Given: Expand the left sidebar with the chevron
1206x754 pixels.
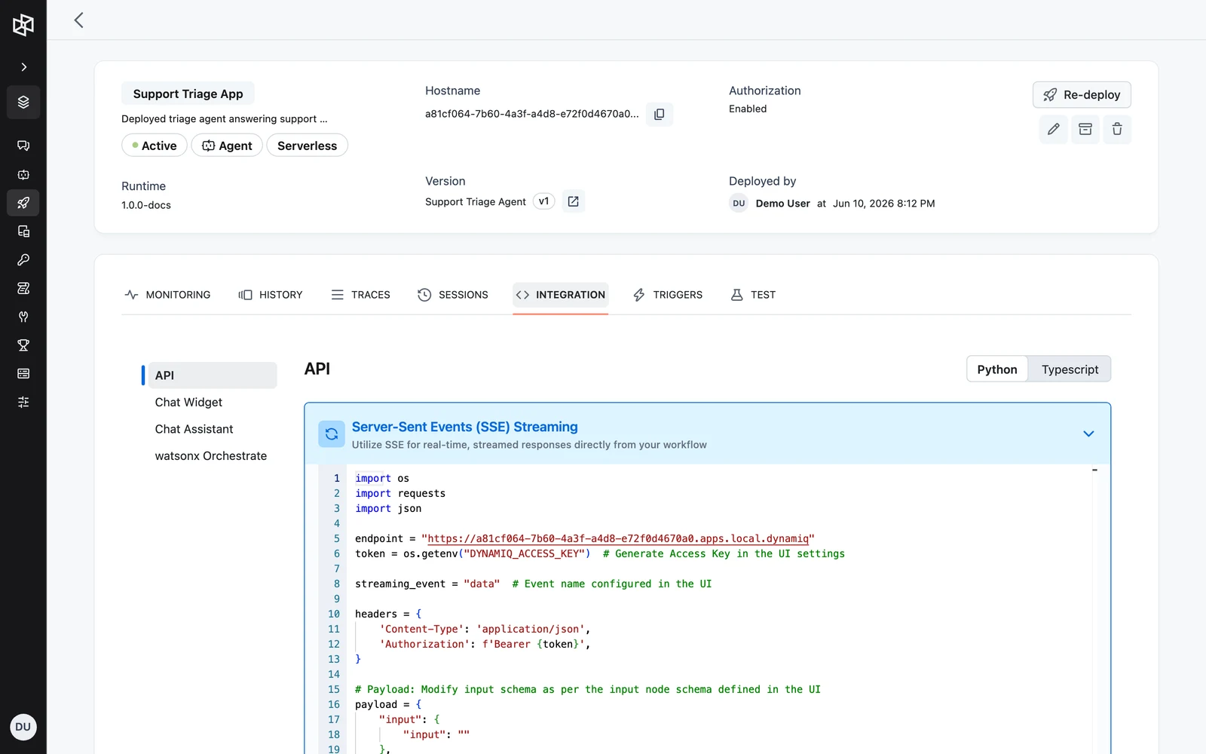Looking at the screenshot, I should [23, 67].
